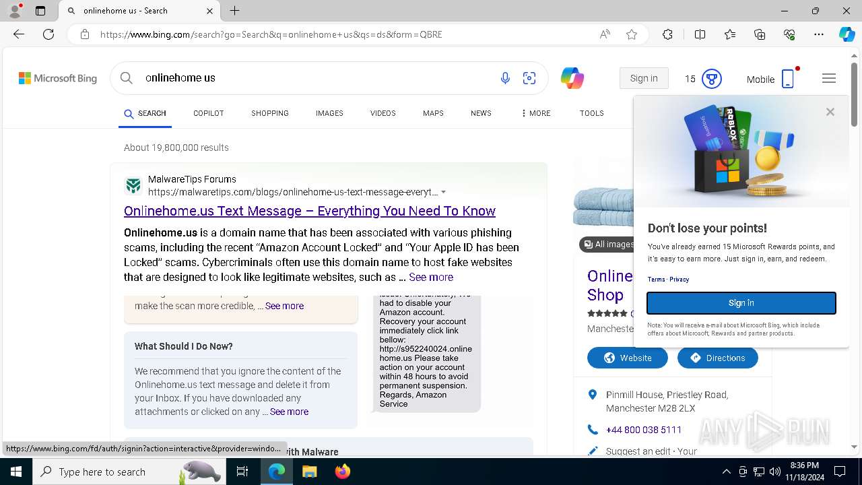The width and height of the screenshot is (862, 485).
Task: Open the Windows Start menu
Action: click(16, 472)
